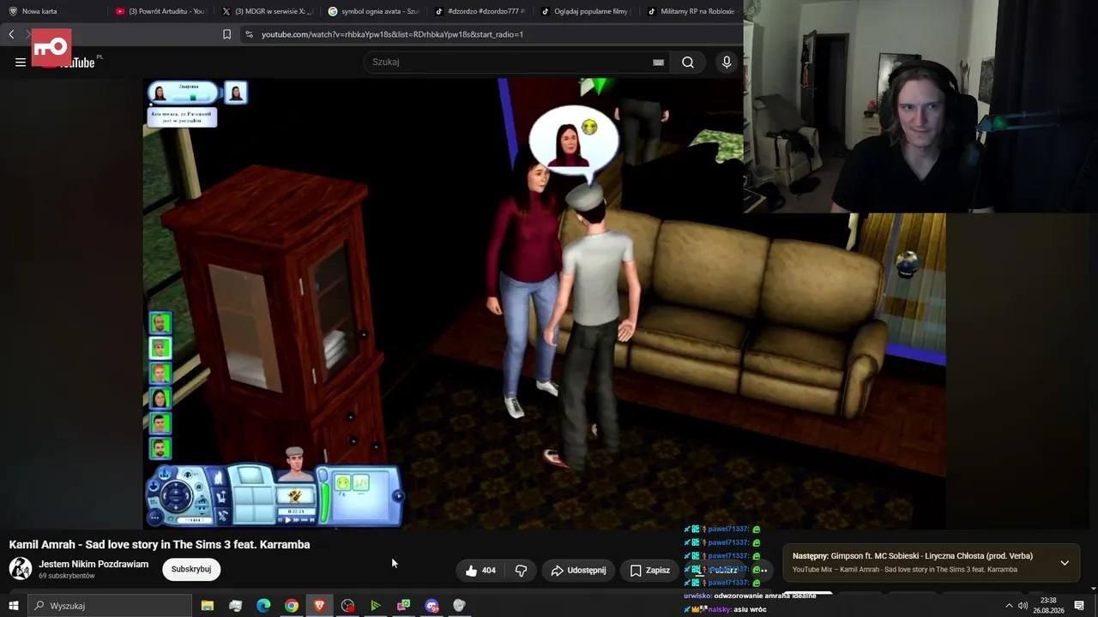Image resolution: width=1098 pixels, height=617 pixels.
Task: Show hidden system tray icons chevron
Action: click(x=1009, y=606)
